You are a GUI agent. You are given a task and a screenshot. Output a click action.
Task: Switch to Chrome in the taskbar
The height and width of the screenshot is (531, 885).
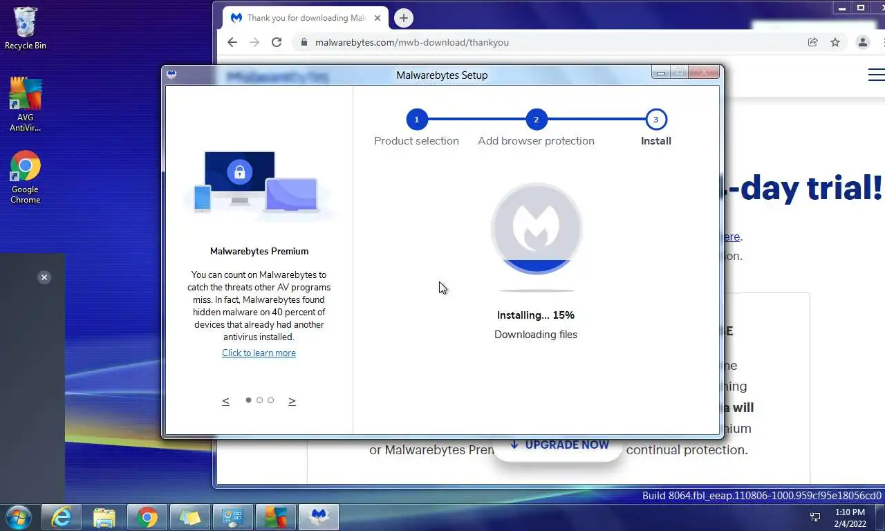pos(147,517)
